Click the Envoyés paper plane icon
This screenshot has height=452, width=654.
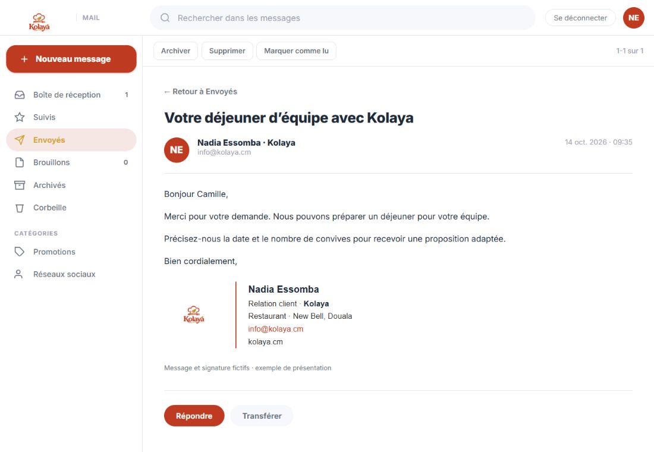click(20, 140)
